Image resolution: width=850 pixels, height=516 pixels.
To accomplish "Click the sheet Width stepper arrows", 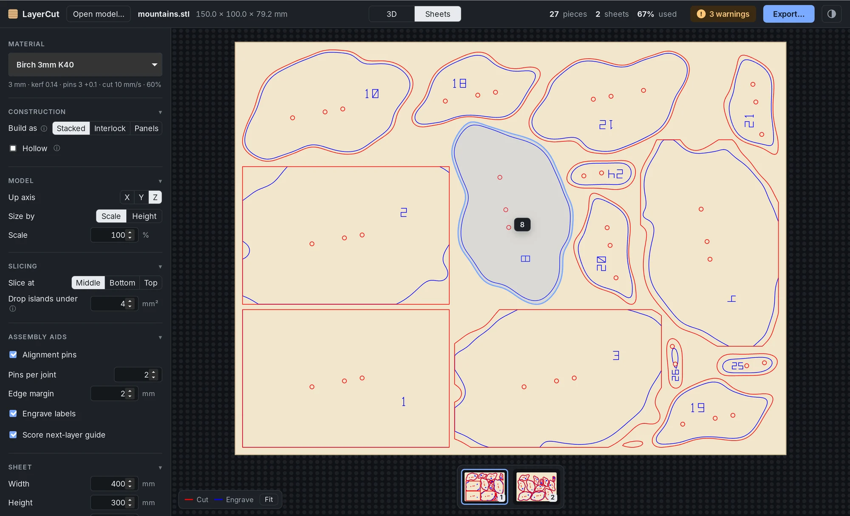I will tap(130, 484).
